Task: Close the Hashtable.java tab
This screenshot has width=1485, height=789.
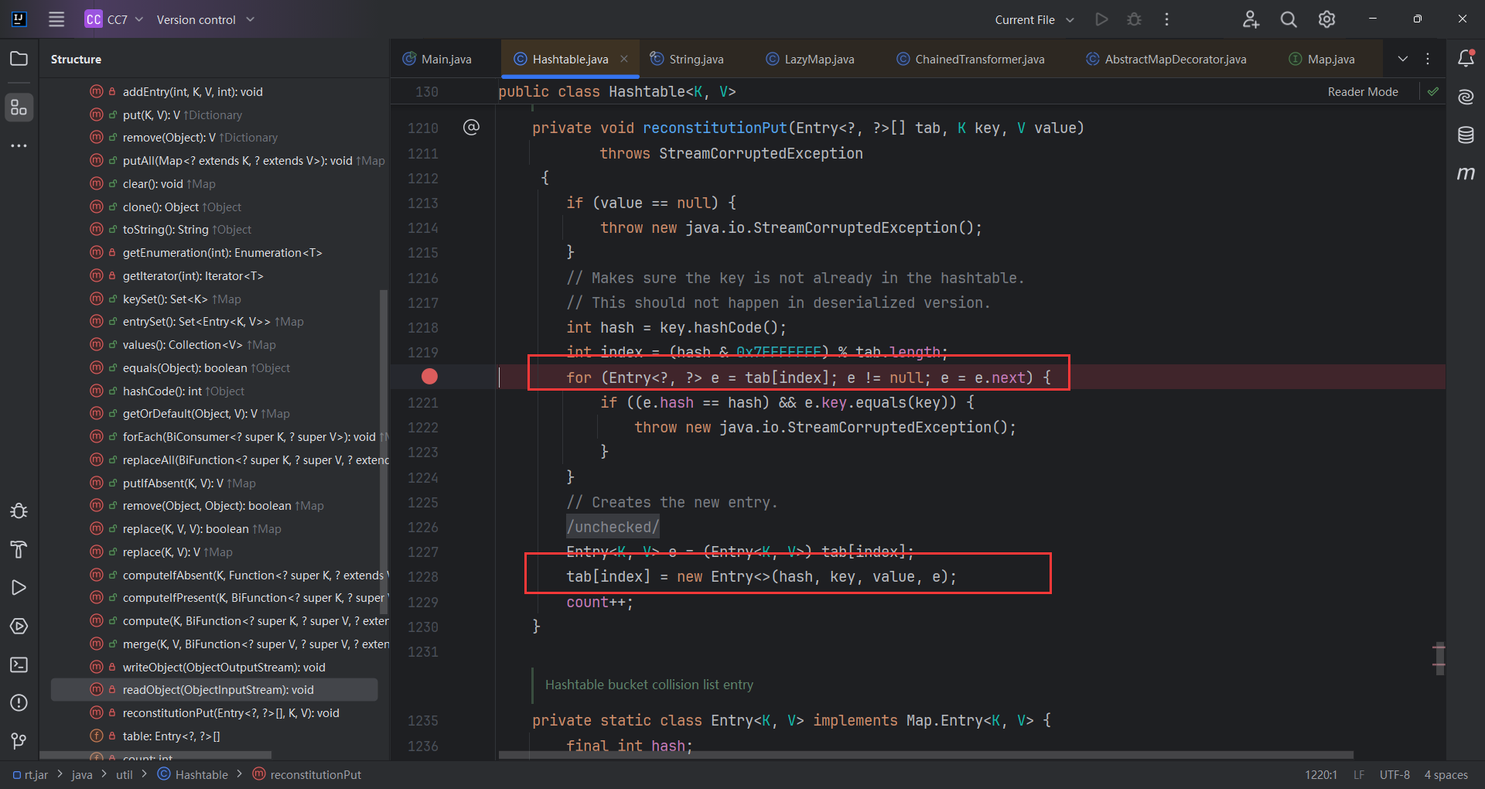Action: click(624, 59)
